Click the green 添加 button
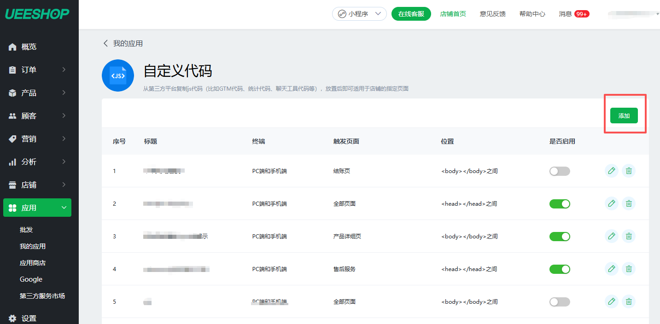660x324 pixels. click(x=624, y=116)
